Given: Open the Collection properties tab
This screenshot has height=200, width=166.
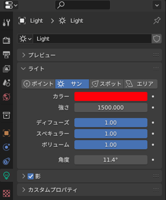Looking at the screenshot, I should point(6,115).
